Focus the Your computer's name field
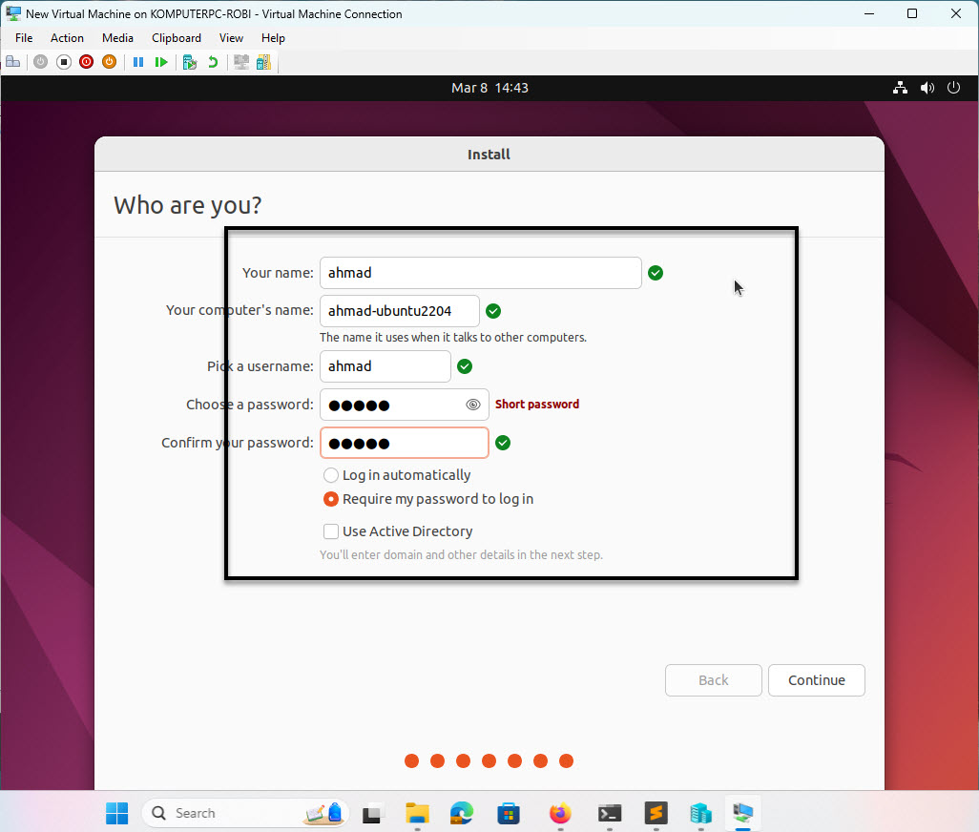Screen dimensions: 979x832 (399, 311)
